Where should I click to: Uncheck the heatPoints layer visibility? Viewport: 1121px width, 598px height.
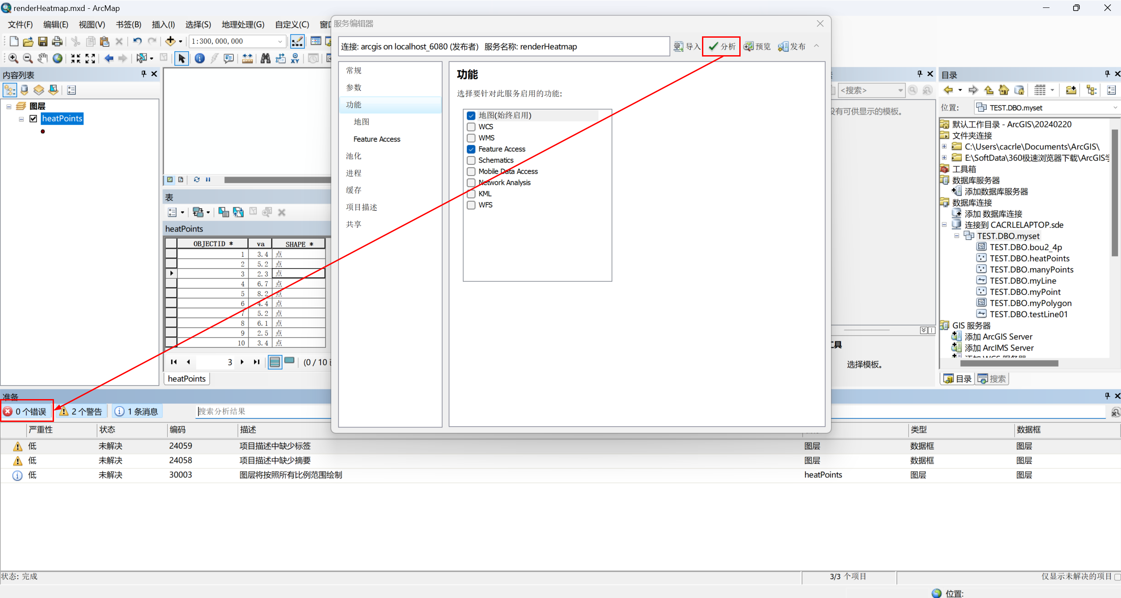click(33, 119)
